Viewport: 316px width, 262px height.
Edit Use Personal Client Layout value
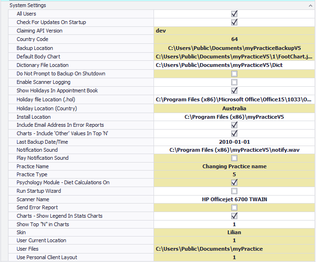click(x=234, y=257)
